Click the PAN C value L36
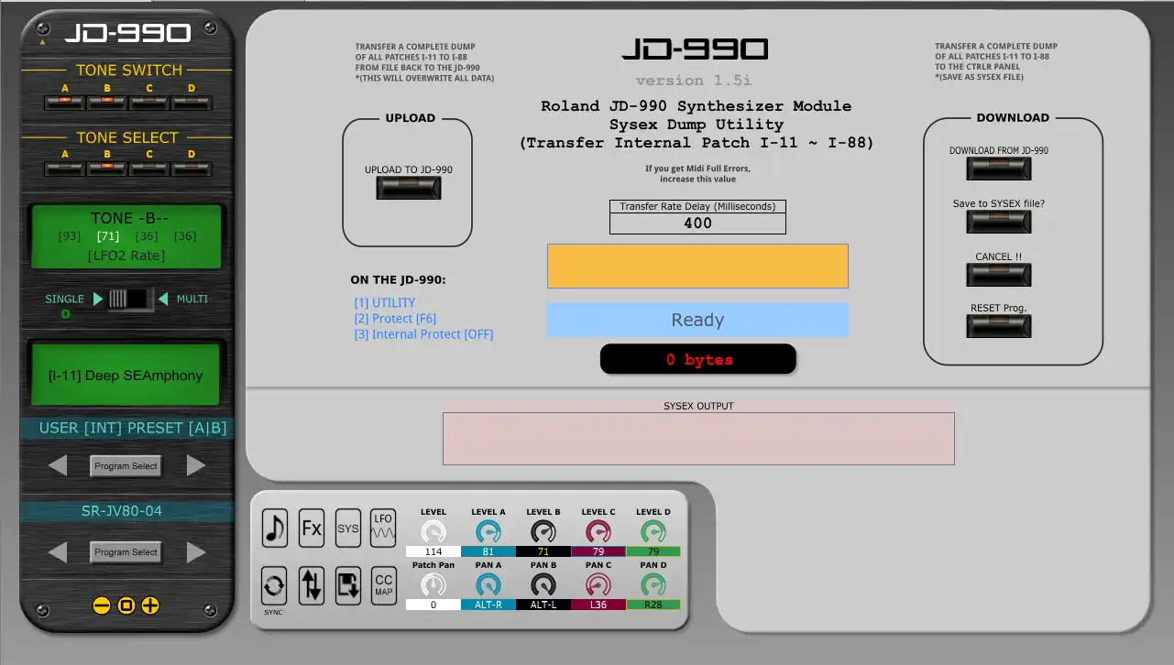 pos(598,605)
